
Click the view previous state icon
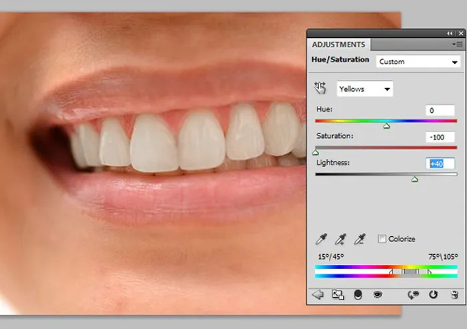tap(414, 294)
